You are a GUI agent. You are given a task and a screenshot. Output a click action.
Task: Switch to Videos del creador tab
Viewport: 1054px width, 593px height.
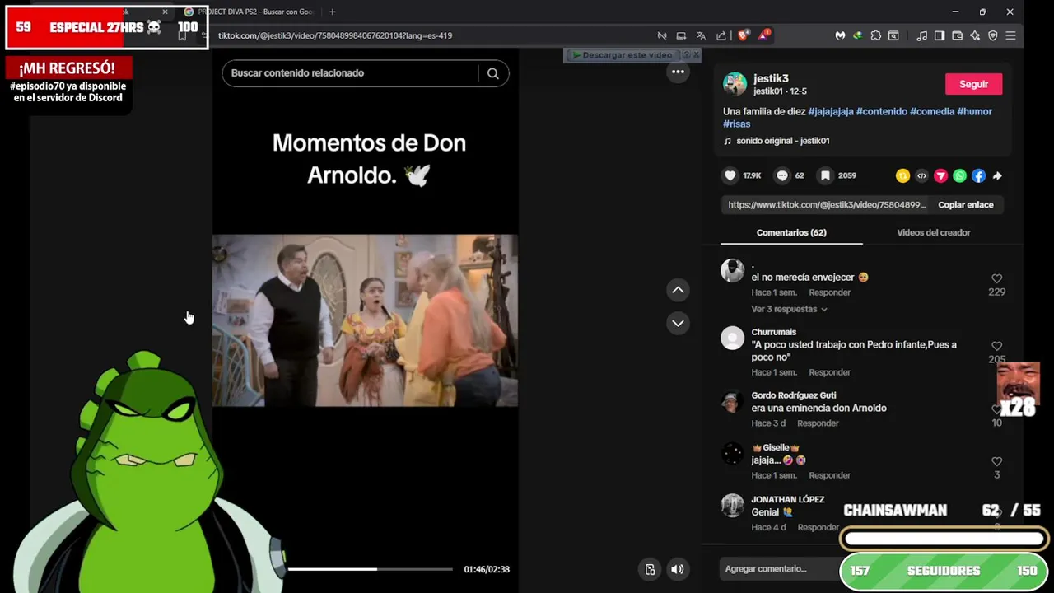click(x=933, y=232)
